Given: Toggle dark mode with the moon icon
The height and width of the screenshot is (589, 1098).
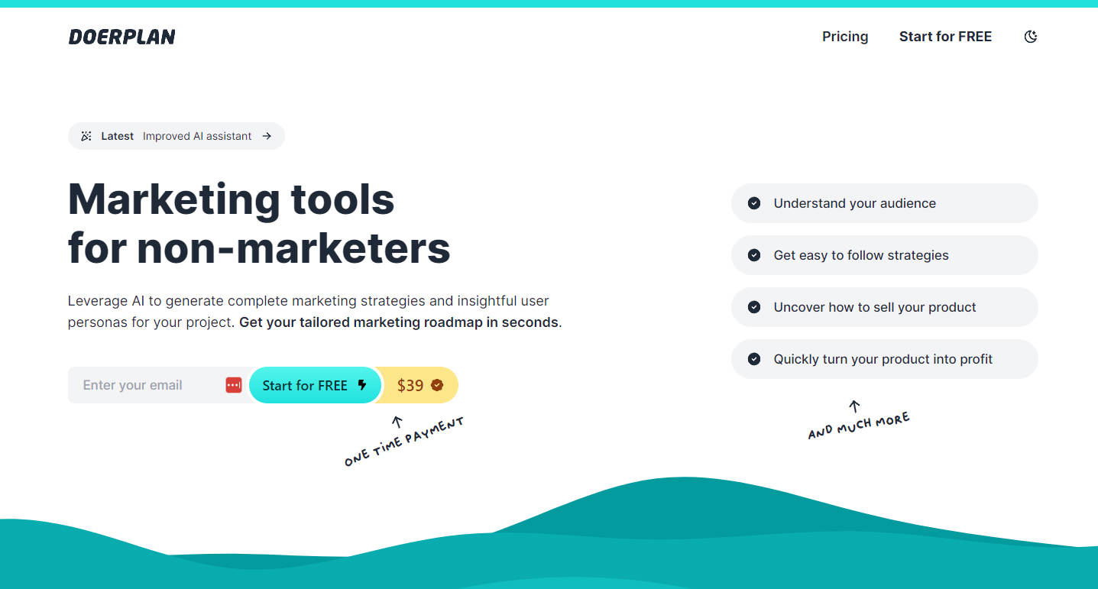Looking at the screenshot, I should [1031, 37].
